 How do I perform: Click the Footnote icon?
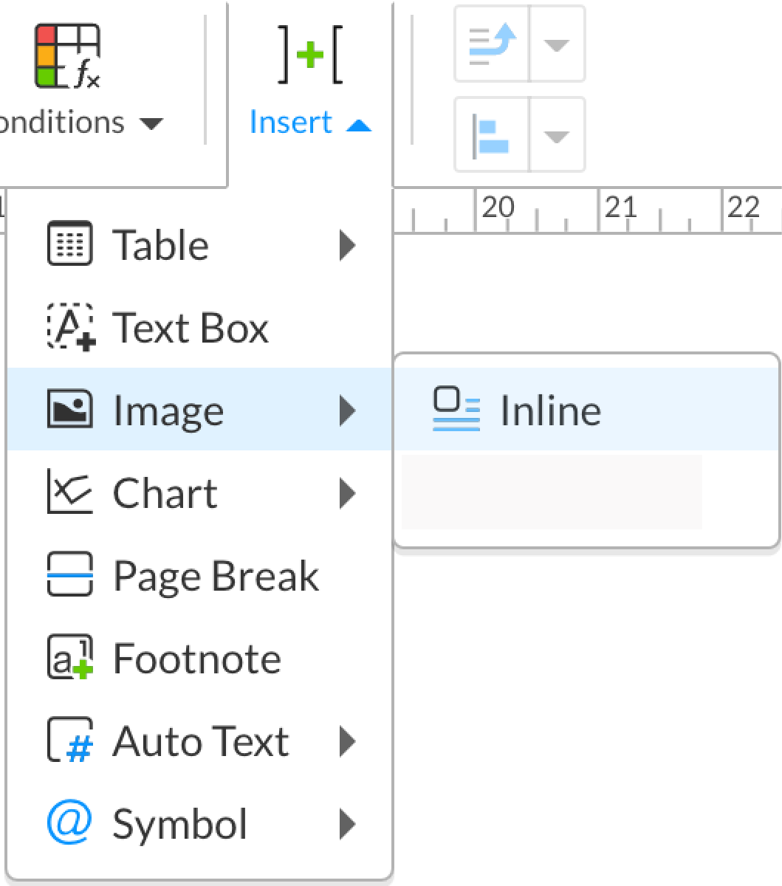click(x=69, y=657)
